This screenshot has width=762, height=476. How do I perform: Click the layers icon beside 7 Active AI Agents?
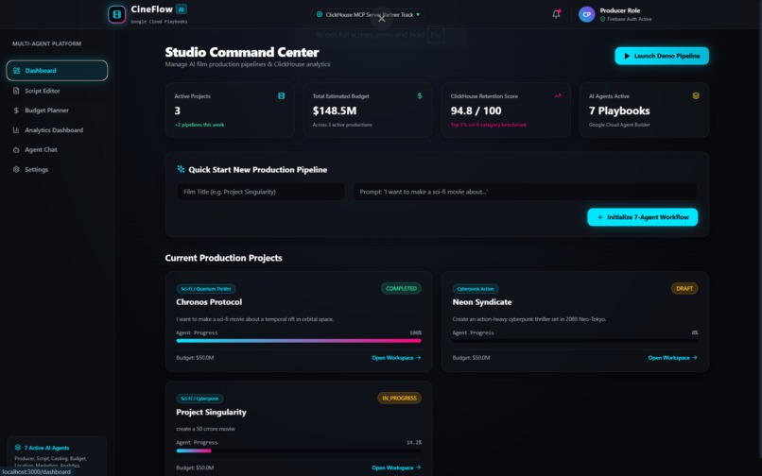[x=18, y=448]
